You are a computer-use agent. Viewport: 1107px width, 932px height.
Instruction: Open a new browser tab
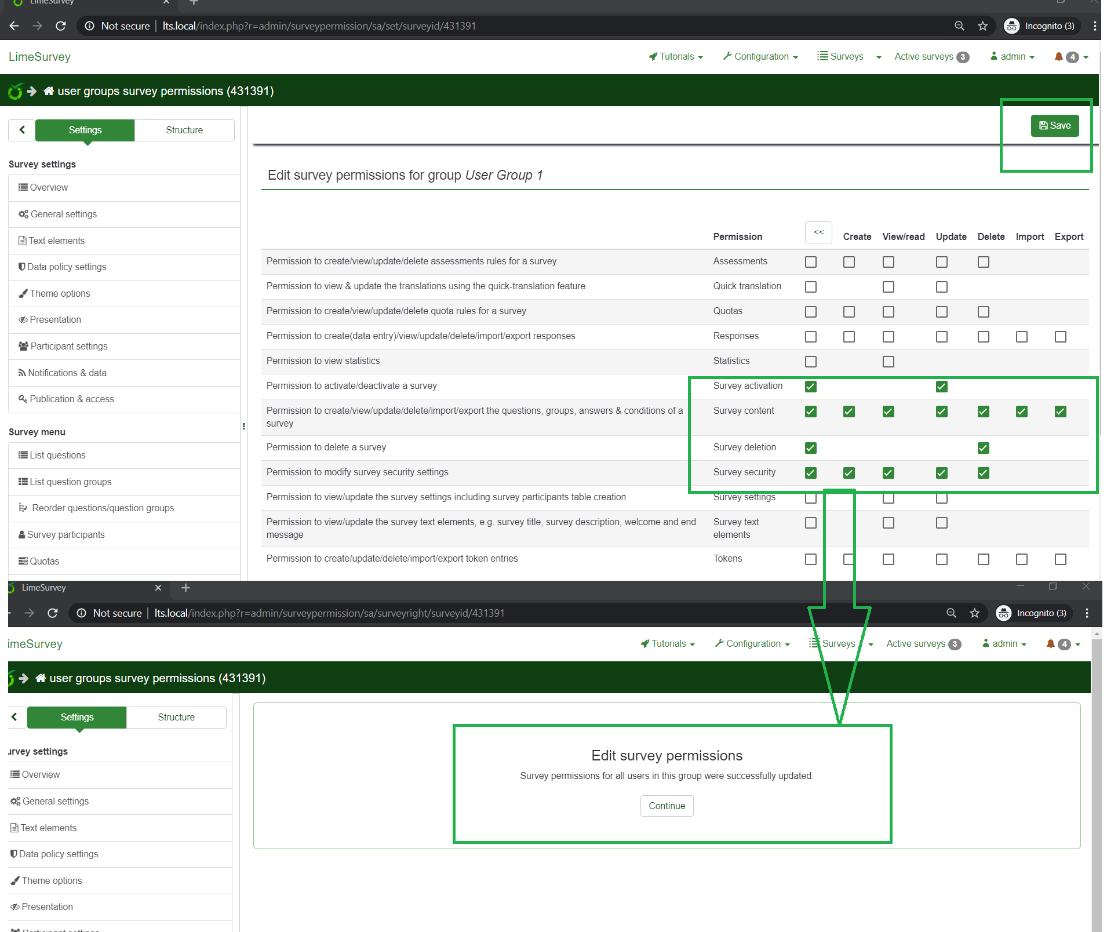pos(194,3)
